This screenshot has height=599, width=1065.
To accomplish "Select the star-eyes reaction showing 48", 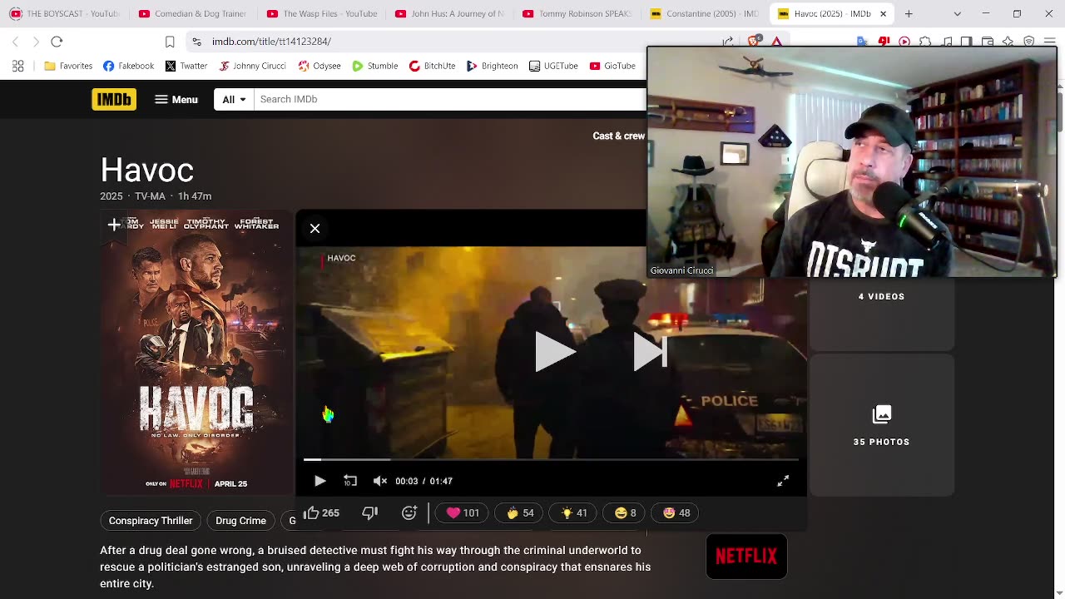I will point(676,512).
